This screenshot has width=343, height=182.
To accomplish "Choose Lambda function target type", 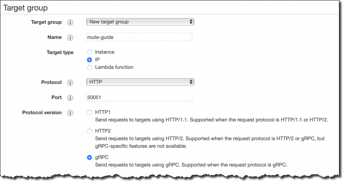I will pyautogui.click(x=89, y=67).
